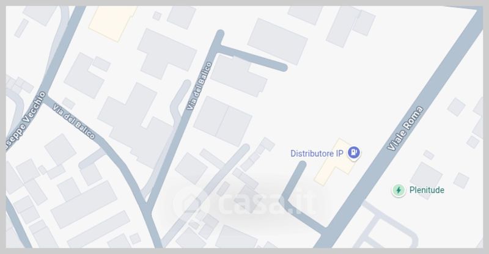Click the casa.it watermark text

[267, 203]
